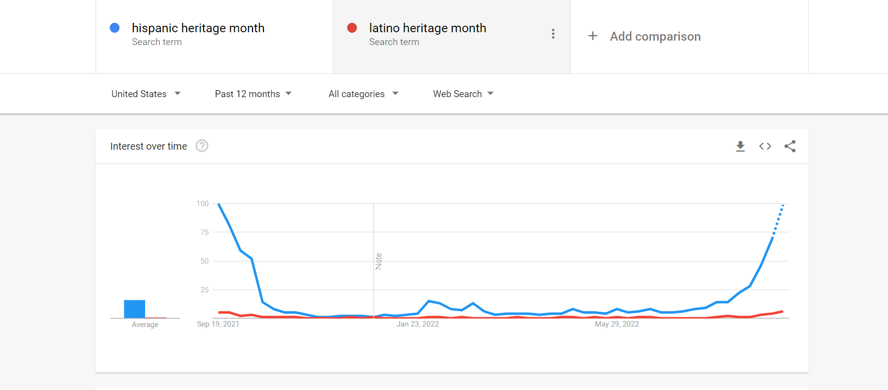Open more options for latino heritage month
Viewport: 888px width, 390px height.
[x=553, y=34]
